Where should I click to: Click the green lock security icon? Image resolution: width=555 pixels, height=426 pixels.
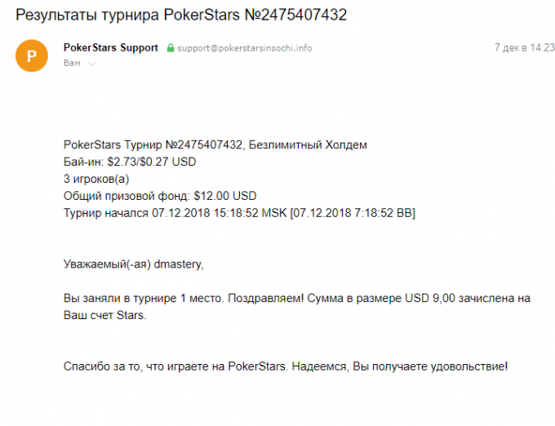pos(171,48)
